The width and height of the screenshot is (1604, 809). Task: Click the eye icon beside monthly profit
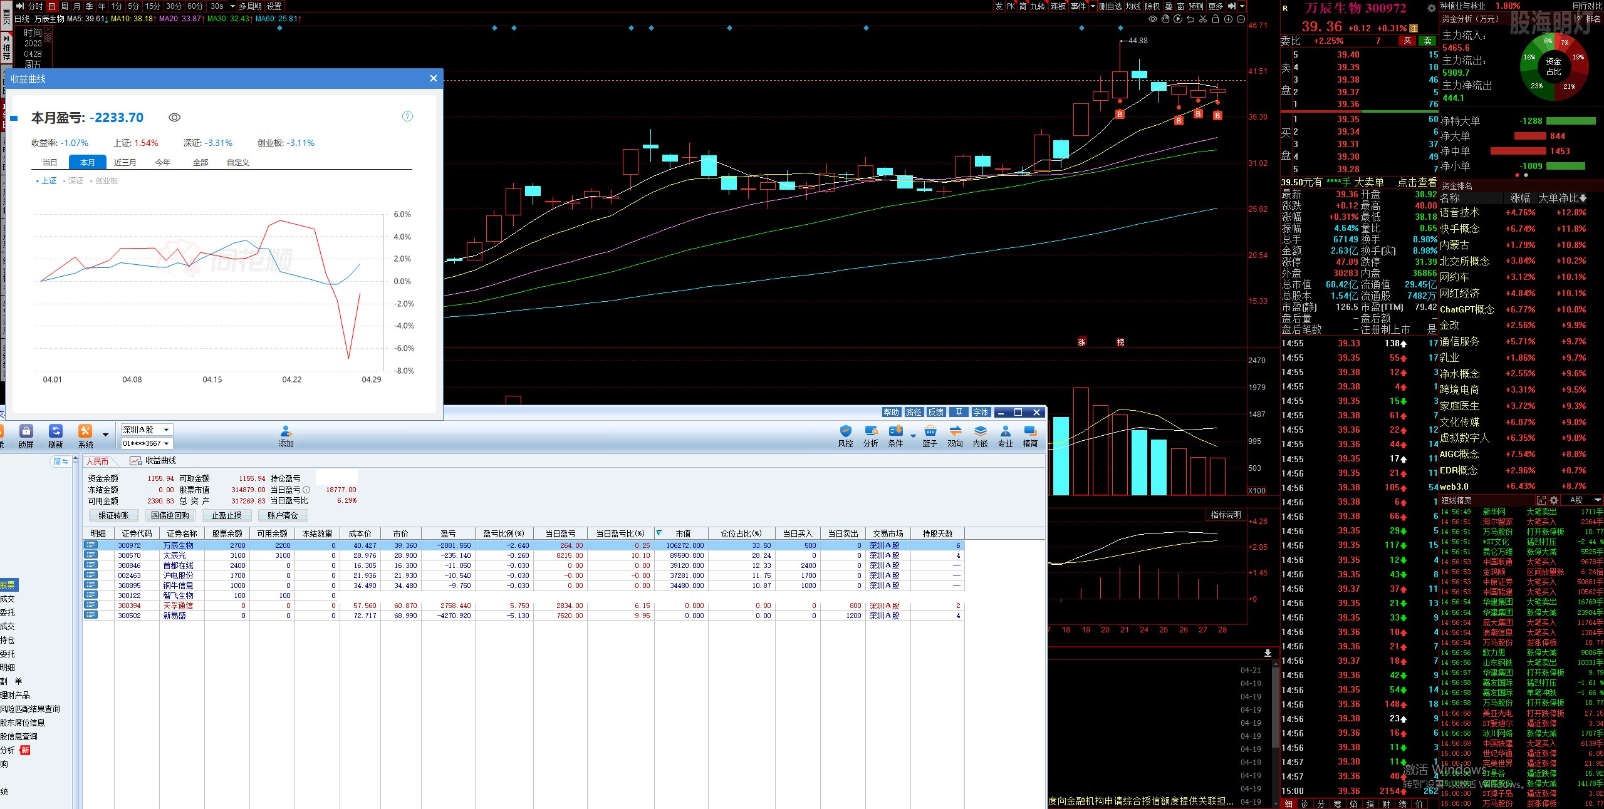click(x=175, y=117)
